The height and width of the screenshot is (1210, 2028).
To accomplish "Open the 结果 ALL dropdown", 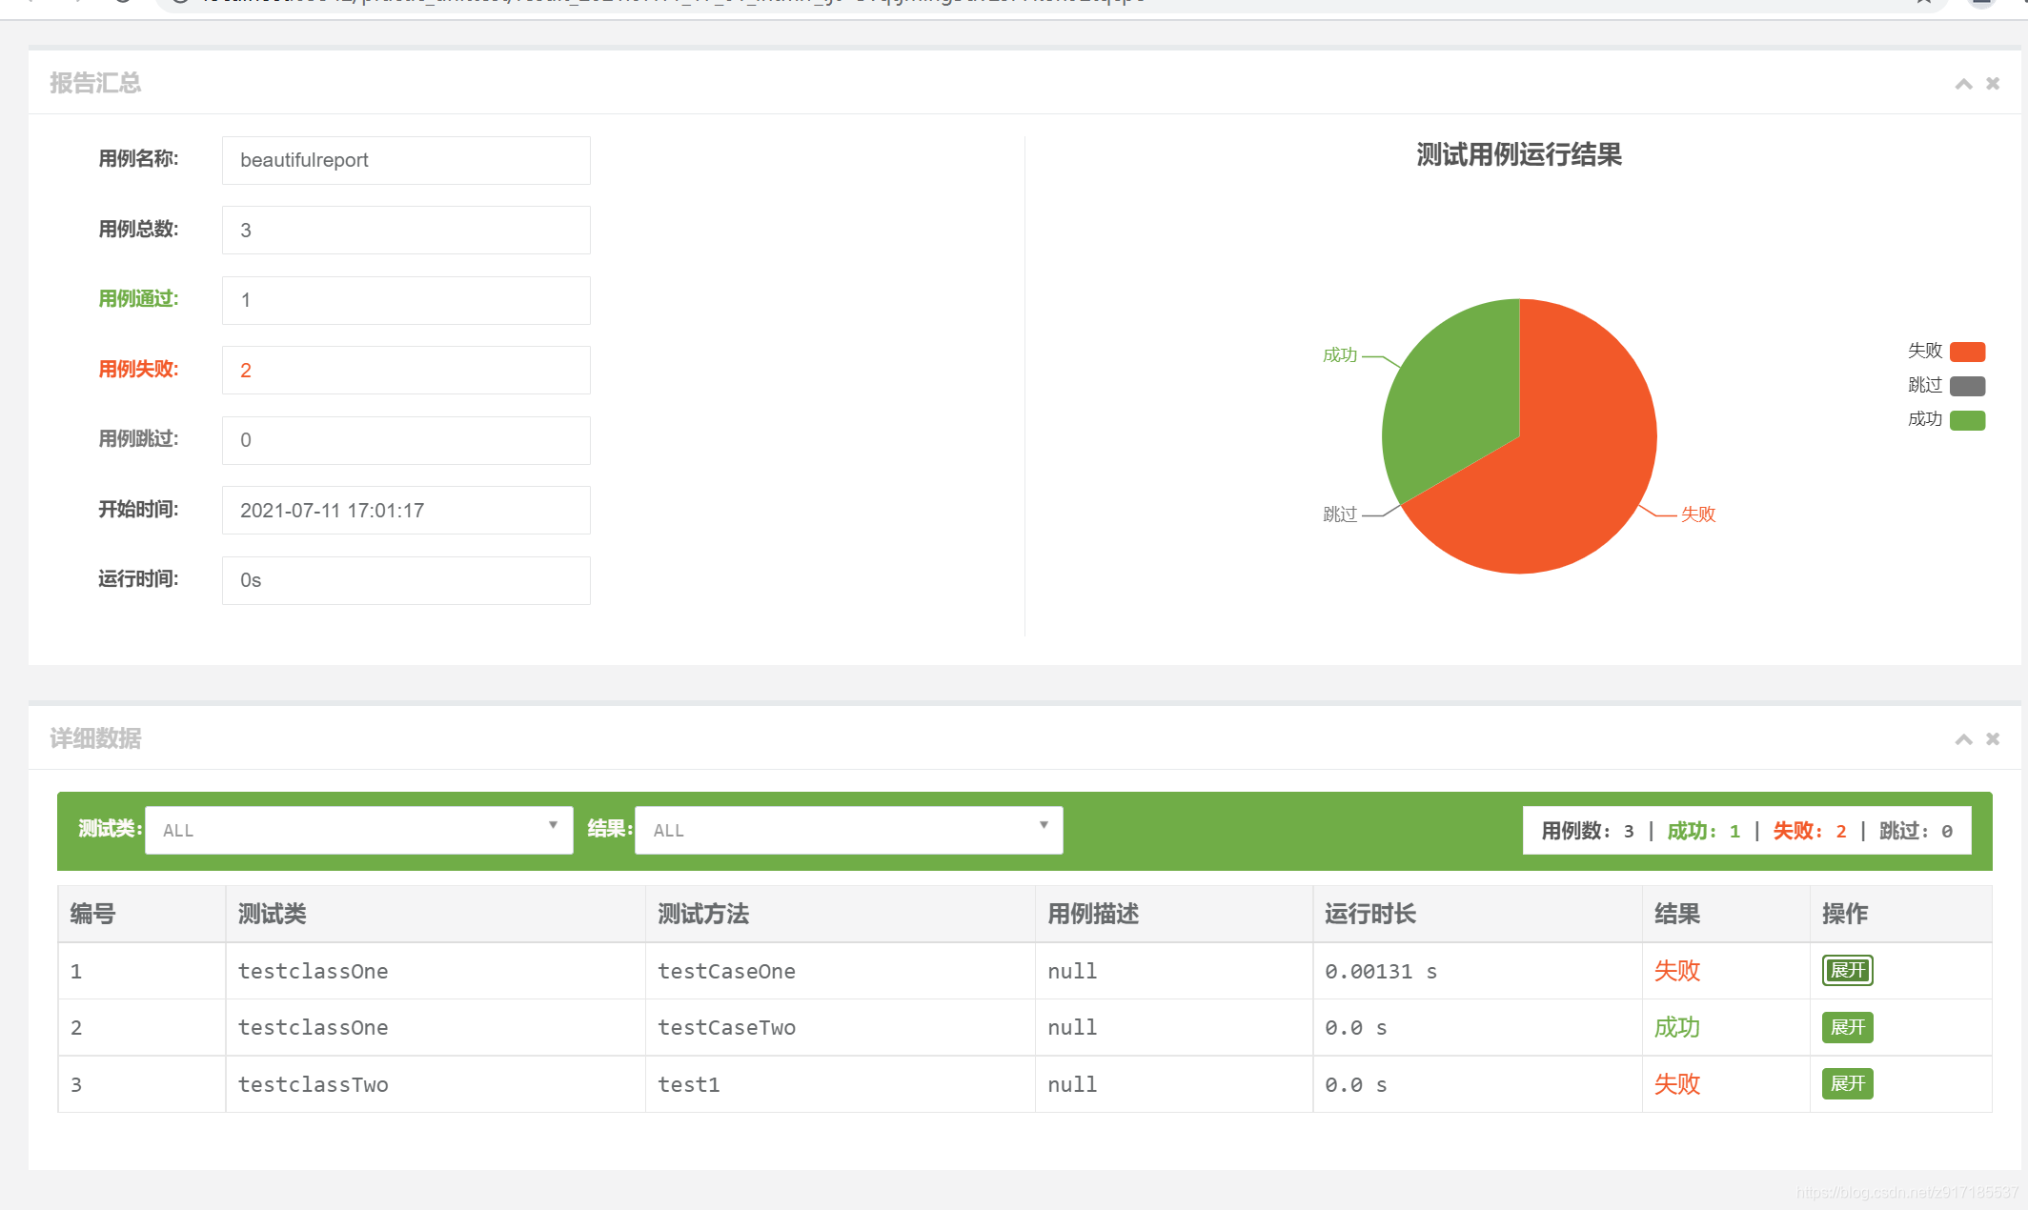I will pos(848,830).
